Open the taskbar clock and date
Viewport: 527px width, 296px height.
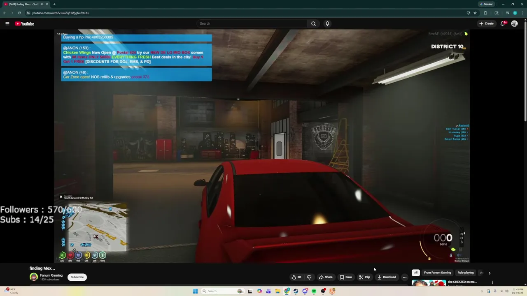[x=518, y=291]
